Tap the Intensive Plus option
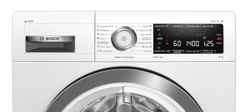Screen dimensions: 248x112 161,26
